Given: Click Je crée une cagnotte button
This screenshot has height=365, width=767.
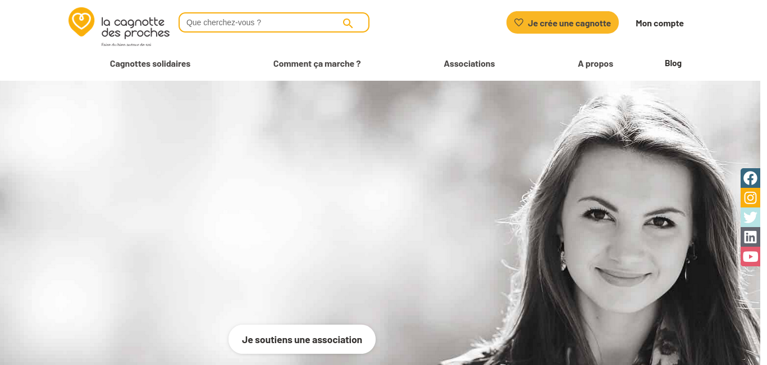Looking at the screenshot, I should 563,22.
